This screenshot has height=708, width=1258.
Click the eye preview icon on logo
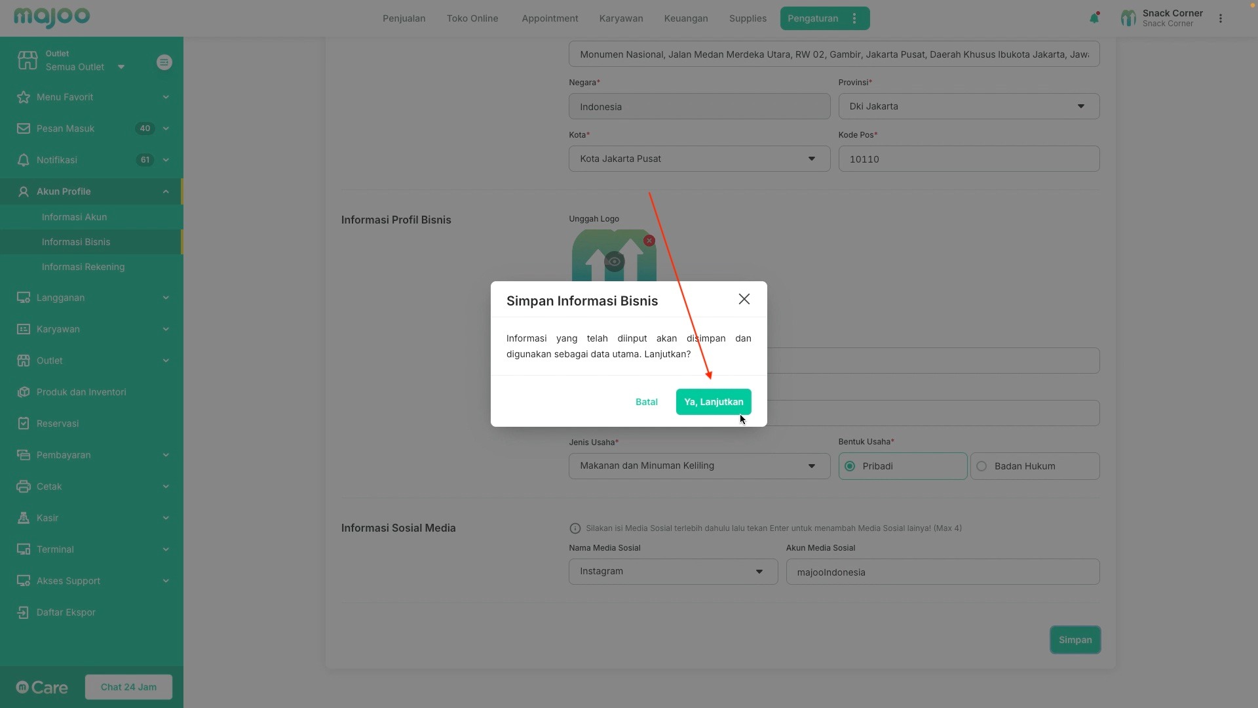tap(614, 262)
